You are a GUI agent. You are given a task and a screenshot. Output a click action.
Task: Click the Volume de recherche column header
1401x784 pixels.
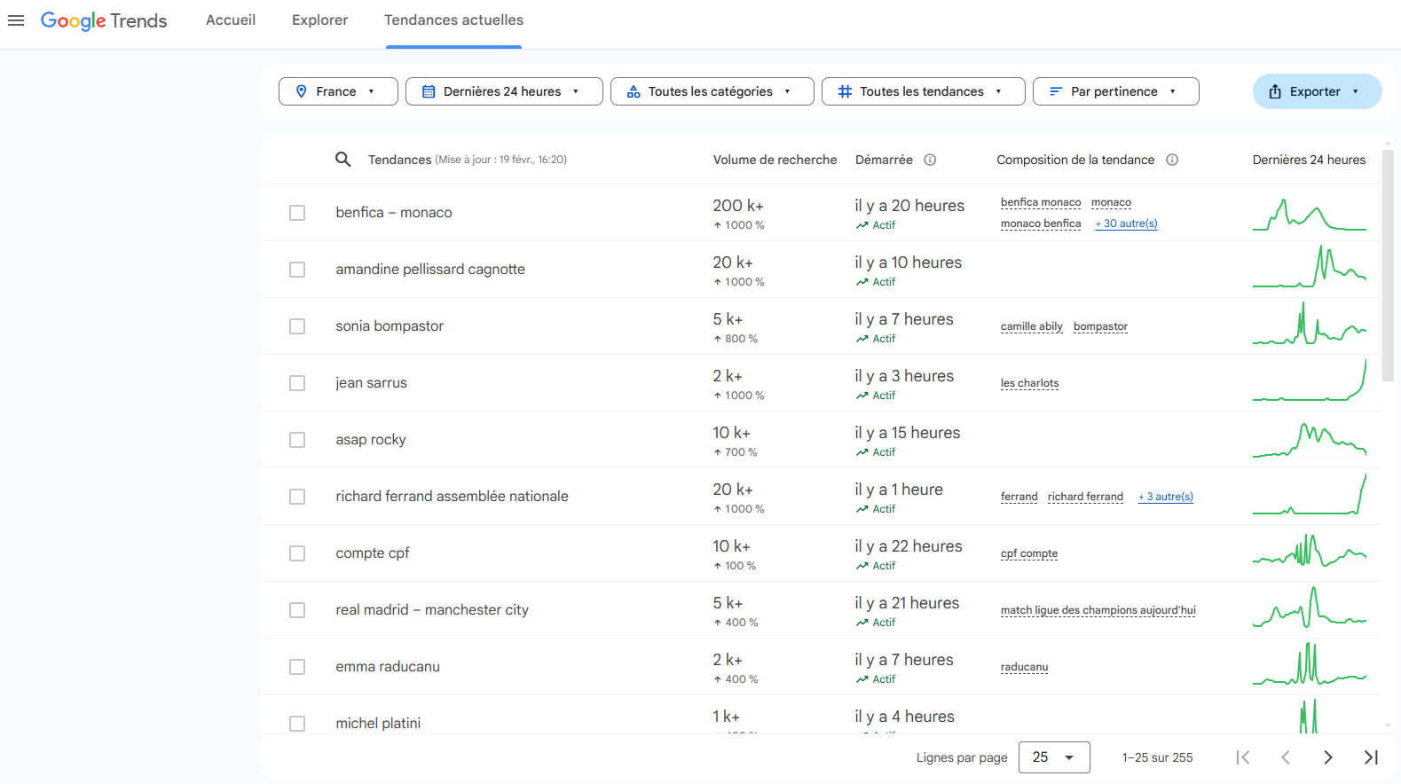pyautogui.click(x=775, y=160)
